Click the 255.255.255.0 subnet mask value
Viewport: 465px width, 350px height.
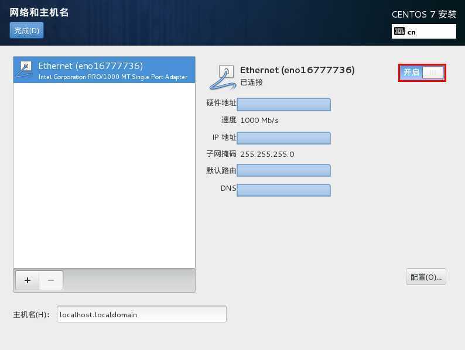[267, 155]
